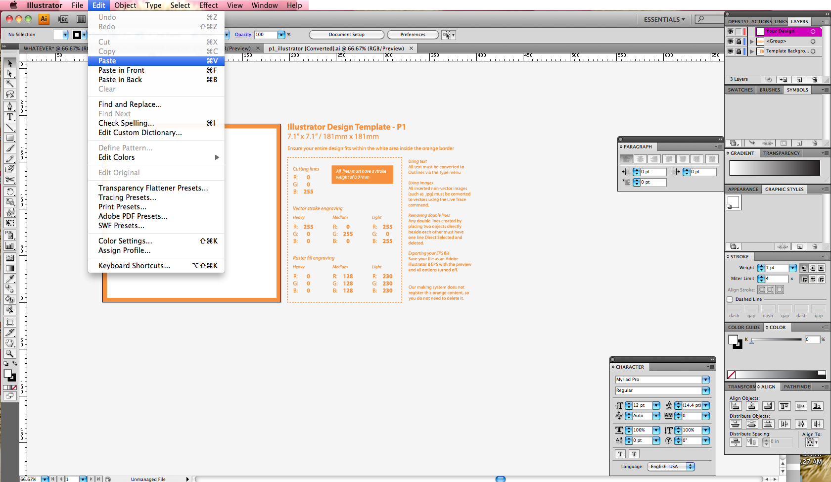Open Adobe Bridge with the Br icon
The width and height of the screenshot is (831, 482).
(x=63, y=19)
